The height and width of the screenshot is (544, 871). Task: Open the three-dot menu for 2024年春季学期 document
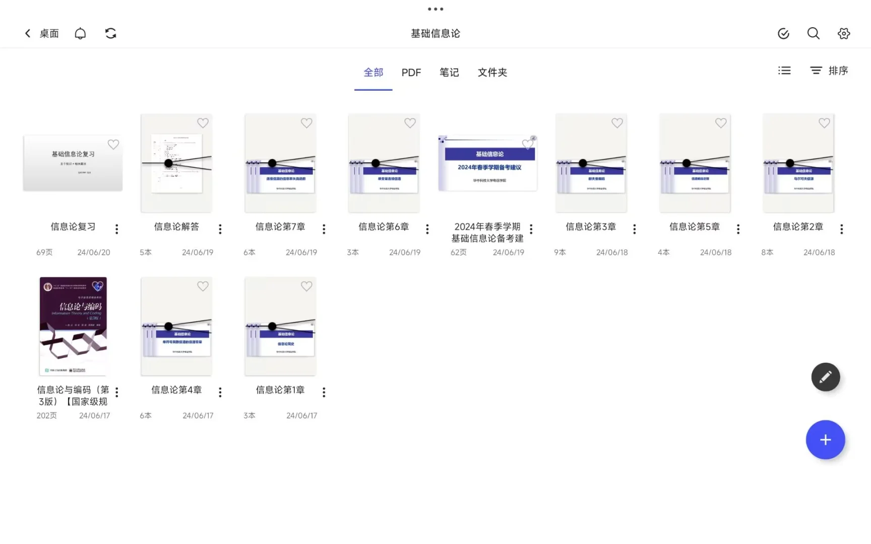pyautogui.click(x=531, y=229)
